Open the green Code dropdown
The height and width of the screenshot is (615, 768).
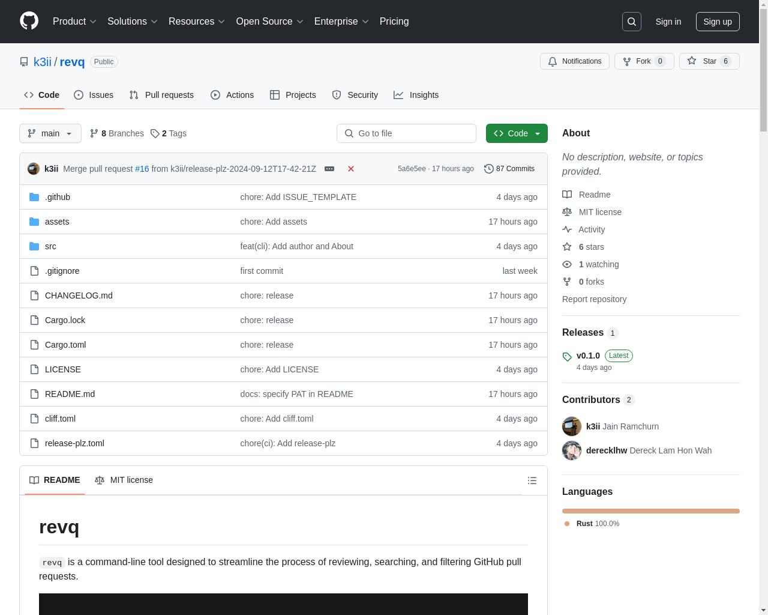[x=517, y=133]
